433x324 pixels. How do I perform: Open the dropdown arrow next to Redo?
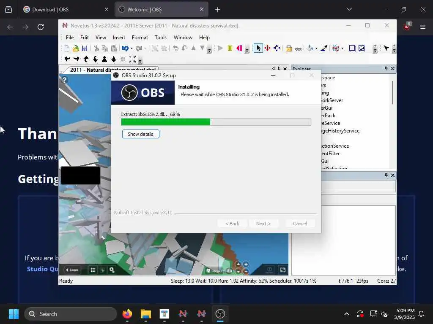coord(145,49)
